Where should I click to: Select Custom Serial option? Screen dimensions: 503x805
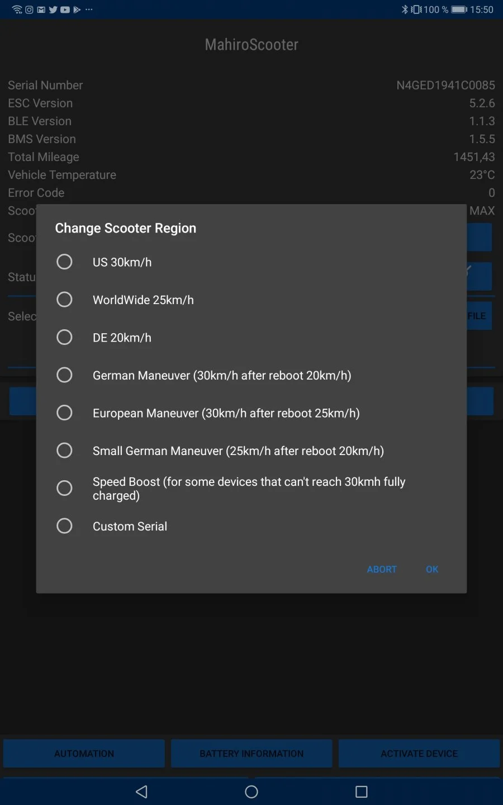pyautogui.click(x=65, y=526)
